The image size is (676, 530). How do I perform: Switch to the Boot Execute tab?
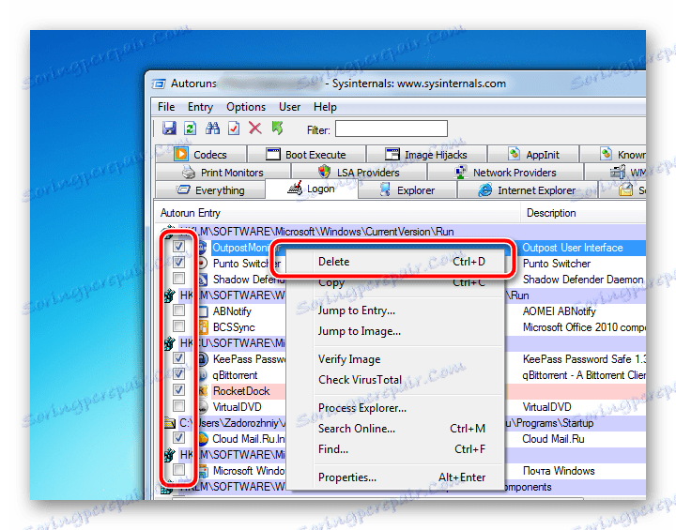click(306, 154)
